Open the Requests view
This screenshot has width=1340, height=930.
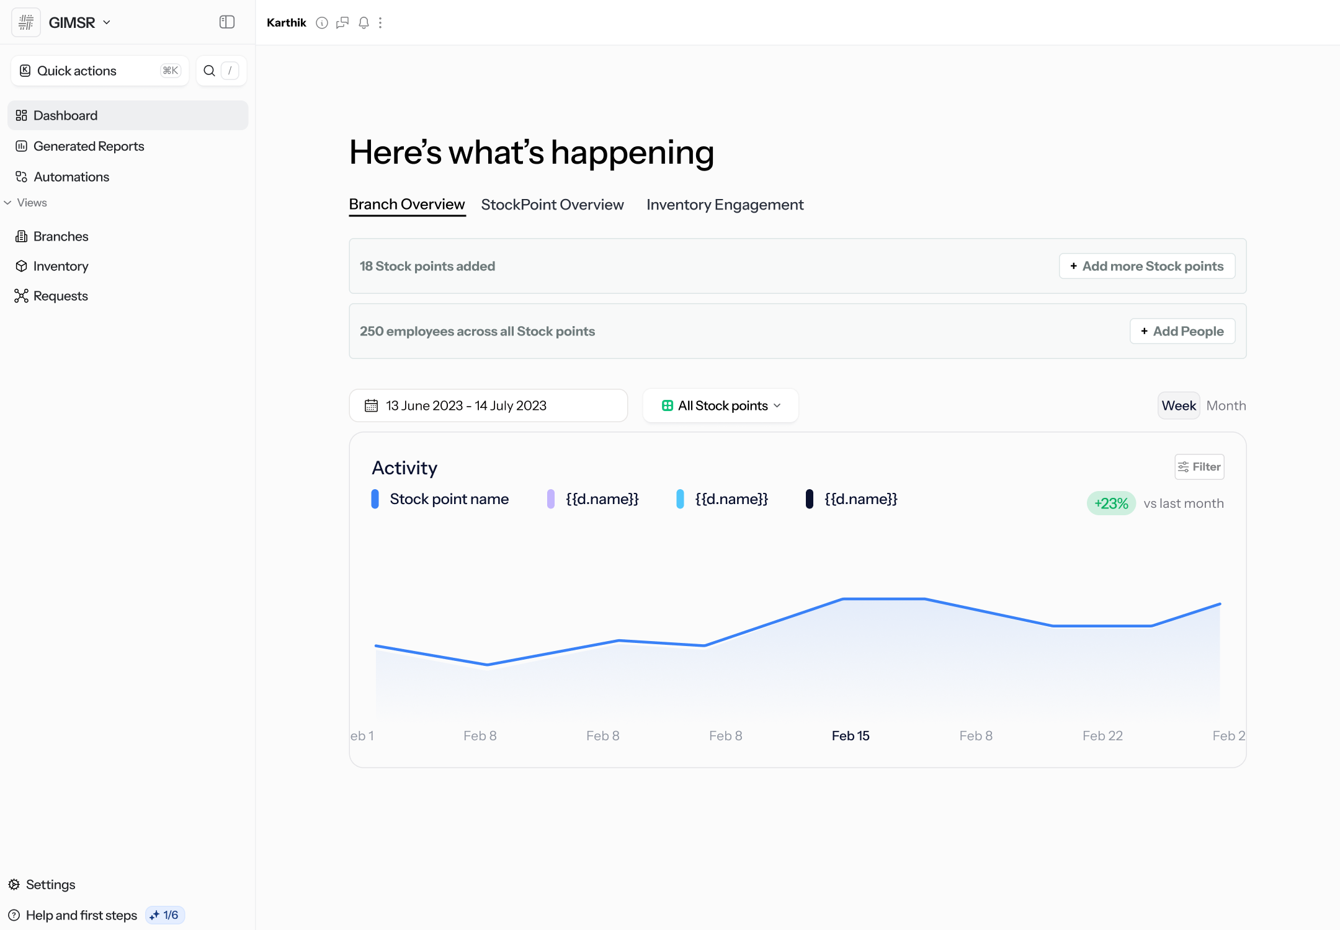[x=60, y=296]
